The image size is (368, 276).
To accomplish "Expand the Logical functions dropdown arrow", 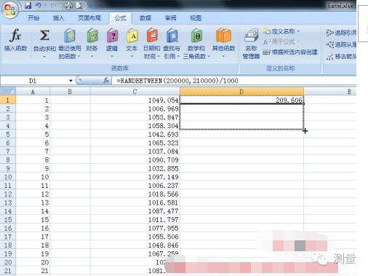I will tap(112, 57).
